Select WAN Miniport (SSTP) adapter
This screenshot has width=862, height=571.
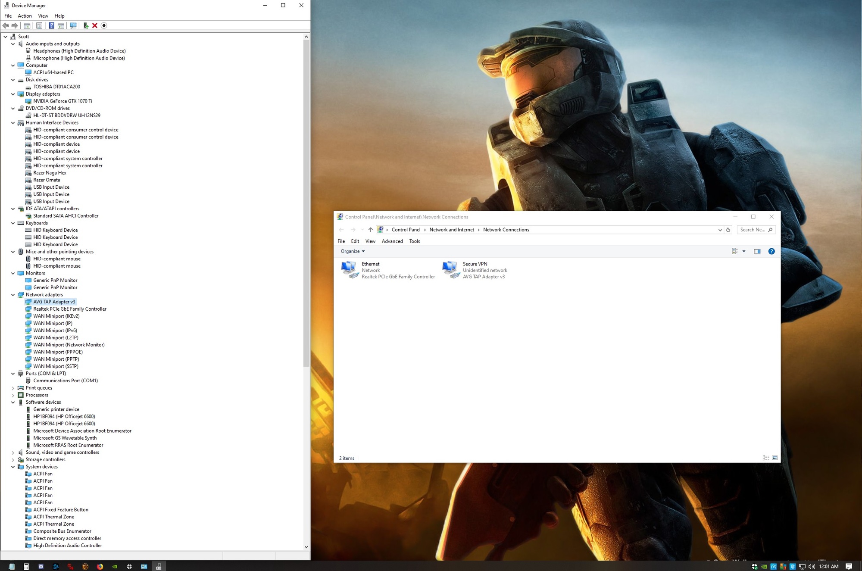[56, 366]
